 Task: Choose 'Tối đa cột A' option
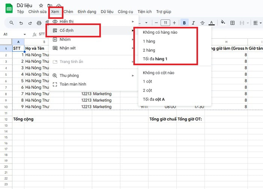(x=154, y=99)
